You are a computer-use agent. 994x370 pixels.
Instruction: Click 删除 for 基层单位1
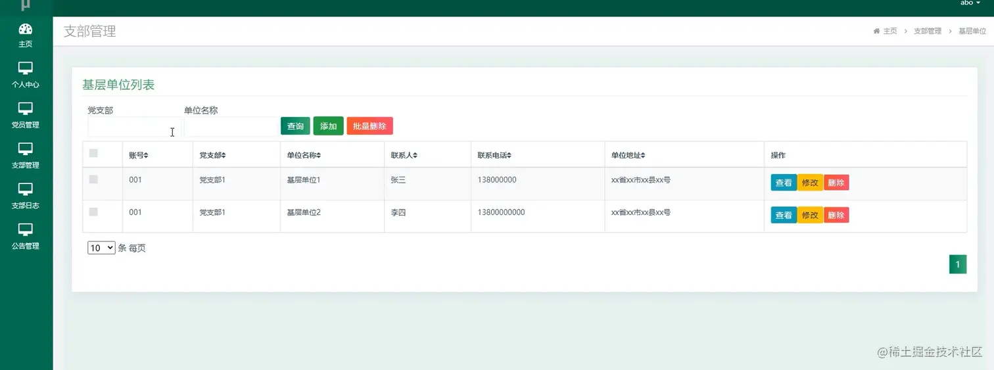point(836,183)
